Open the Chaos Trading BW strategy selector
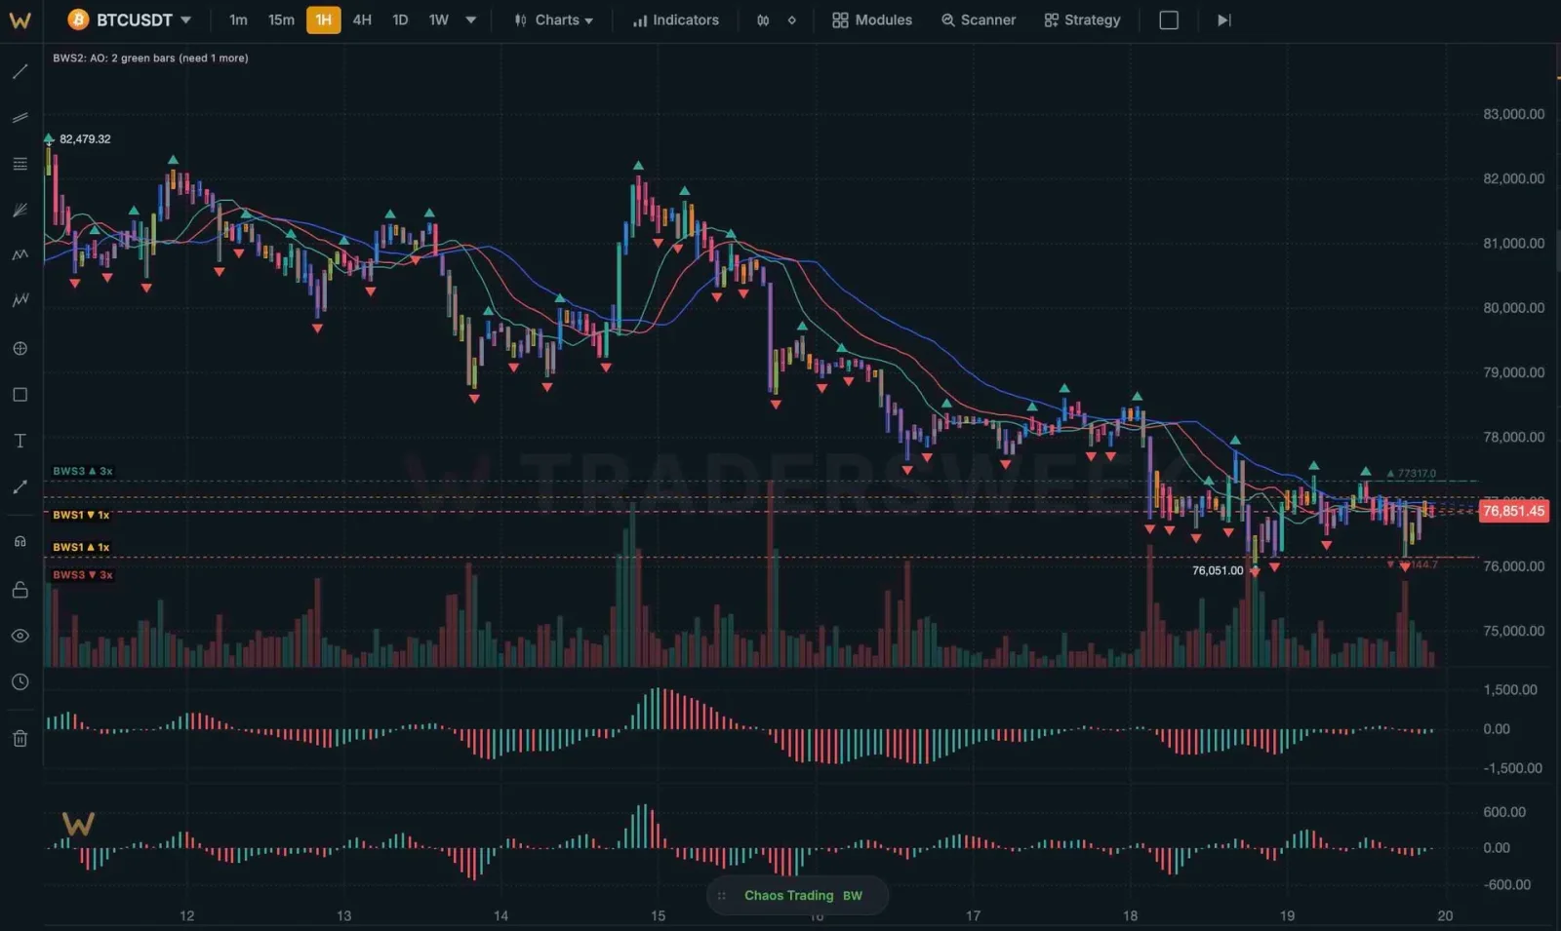The width and height of the screenshot is (1561, 931). (798, 896)
